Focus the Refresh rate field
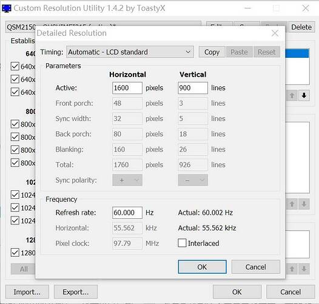The image size is (319, 304). (127, 213)
